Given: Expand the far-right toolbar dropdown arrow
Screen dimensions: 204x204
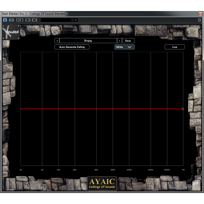Looking at the screenshot, I should [200, 20].
